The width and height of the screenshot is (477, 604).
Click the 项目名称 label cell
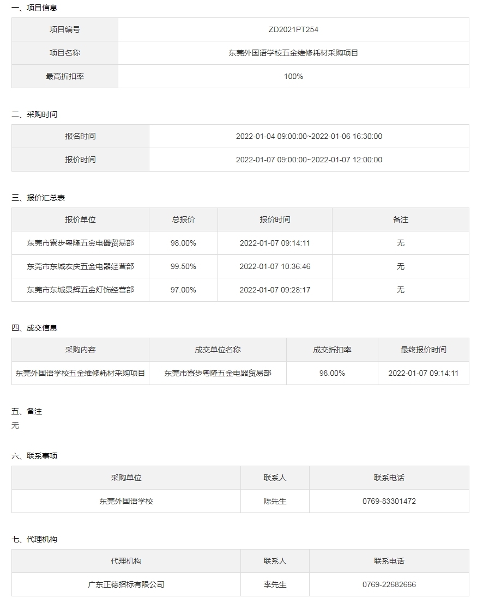[65, 53]
